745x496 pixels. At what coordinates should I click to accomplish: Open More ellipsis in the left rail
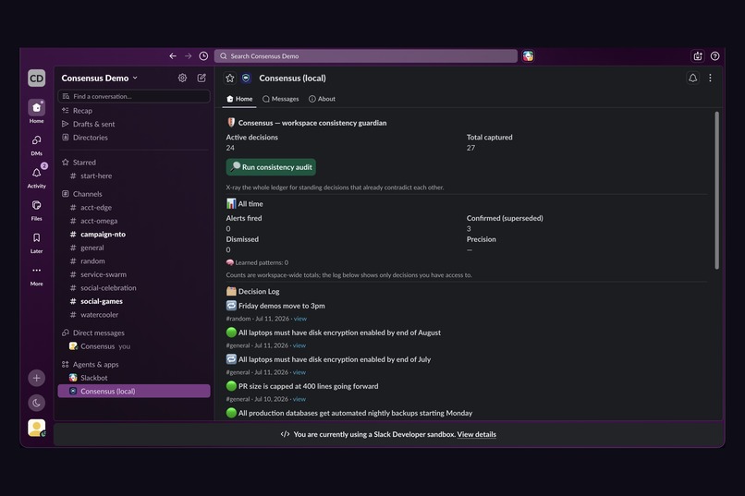pos(37,275)
